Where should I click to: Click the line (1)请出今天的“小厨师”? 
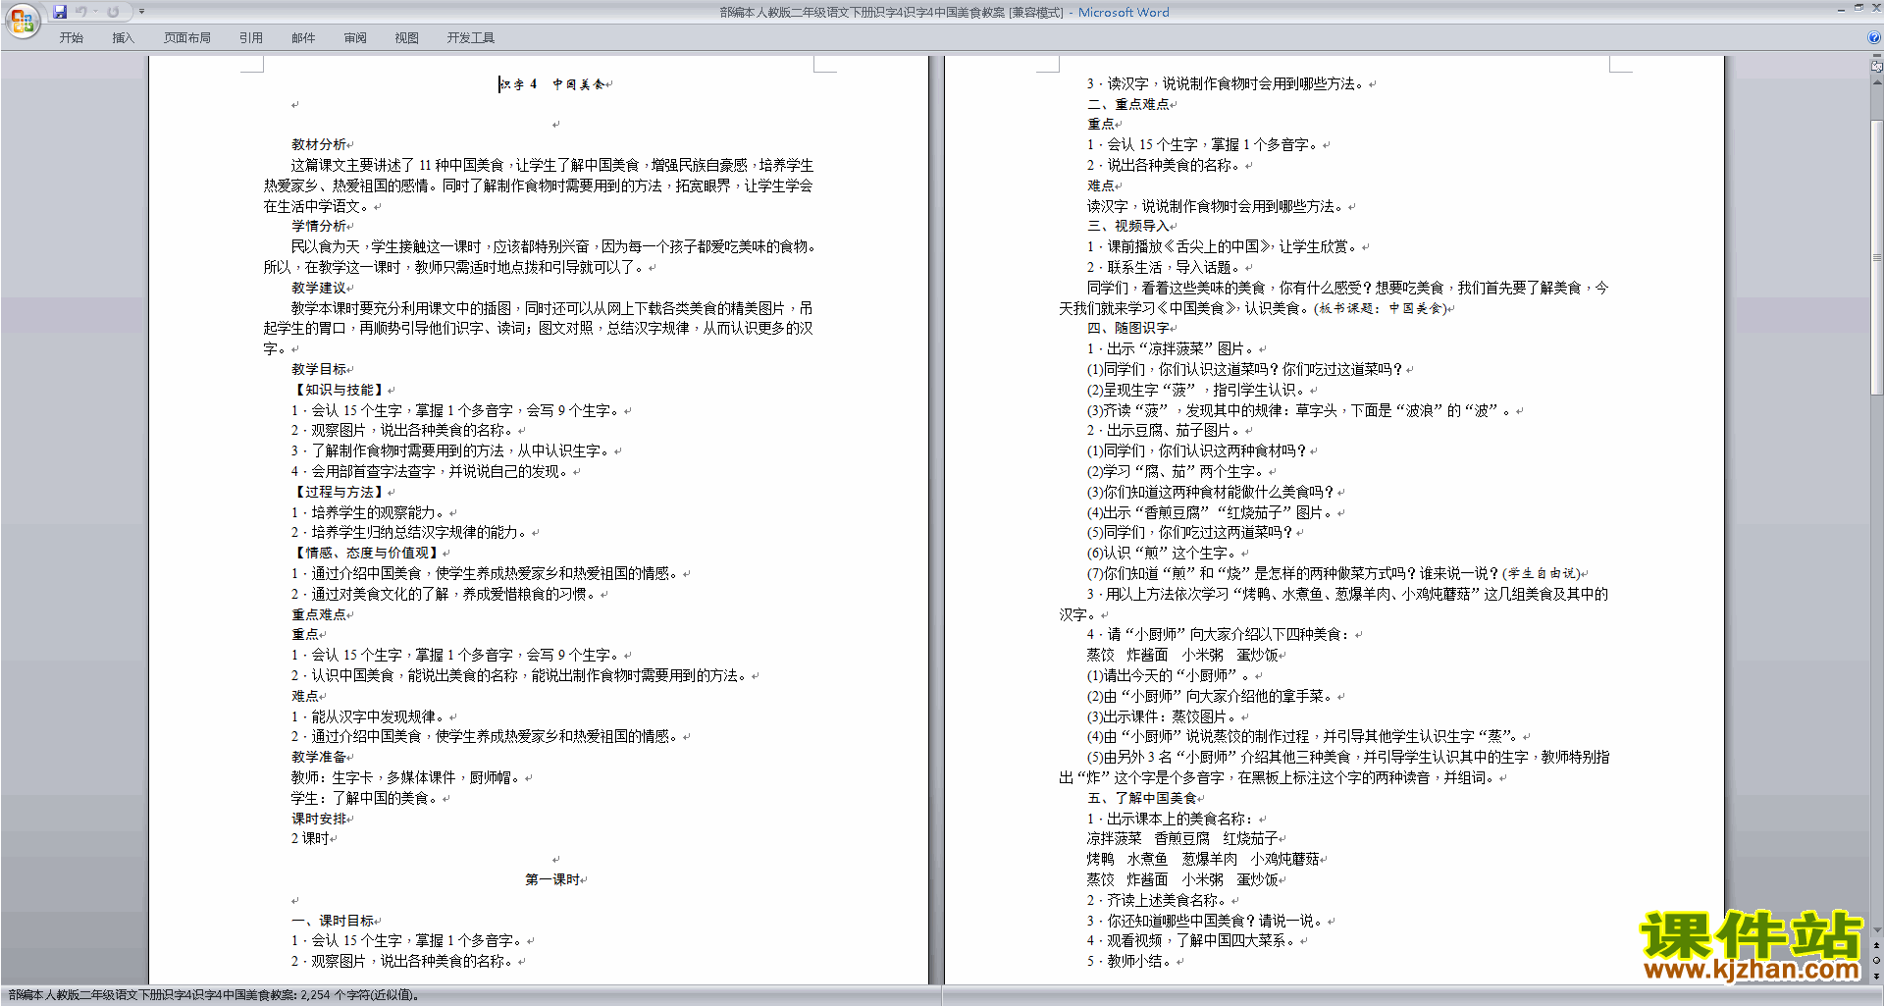1170,676
